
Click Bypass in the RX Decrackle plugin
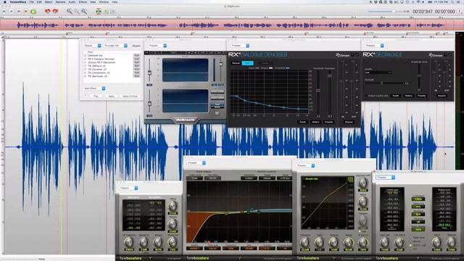coord(442,96)
